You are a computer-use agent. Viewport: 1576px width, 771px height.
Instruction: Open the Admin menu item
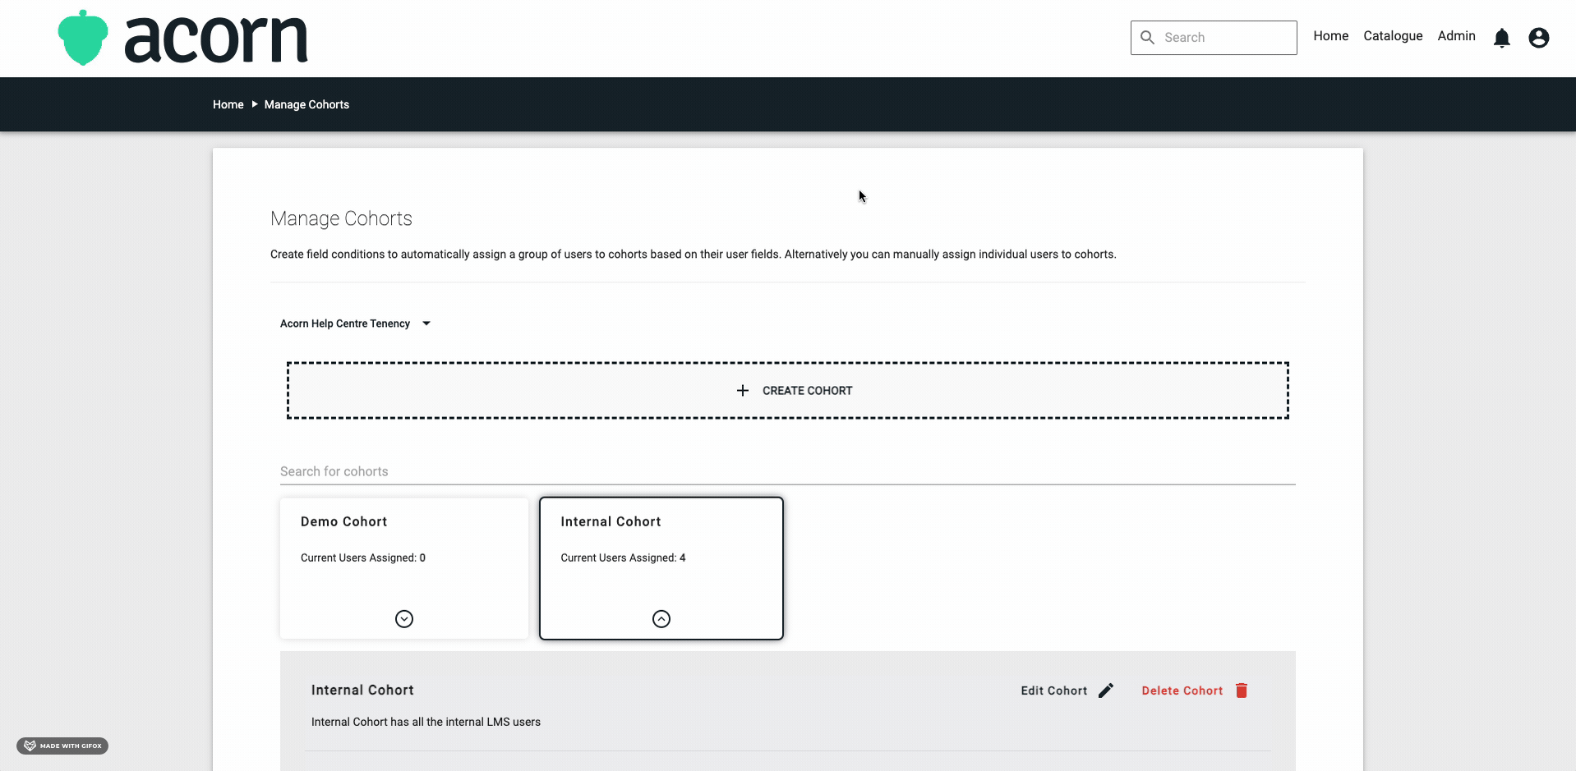[1456, 36]
